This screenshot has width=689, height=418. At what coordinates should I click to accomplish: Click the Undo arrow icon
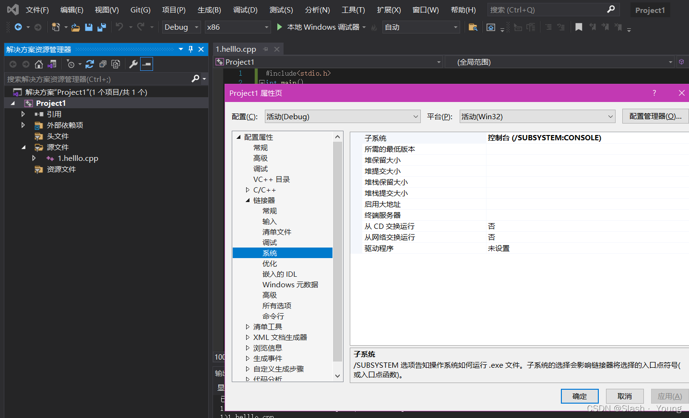point(119,27)
